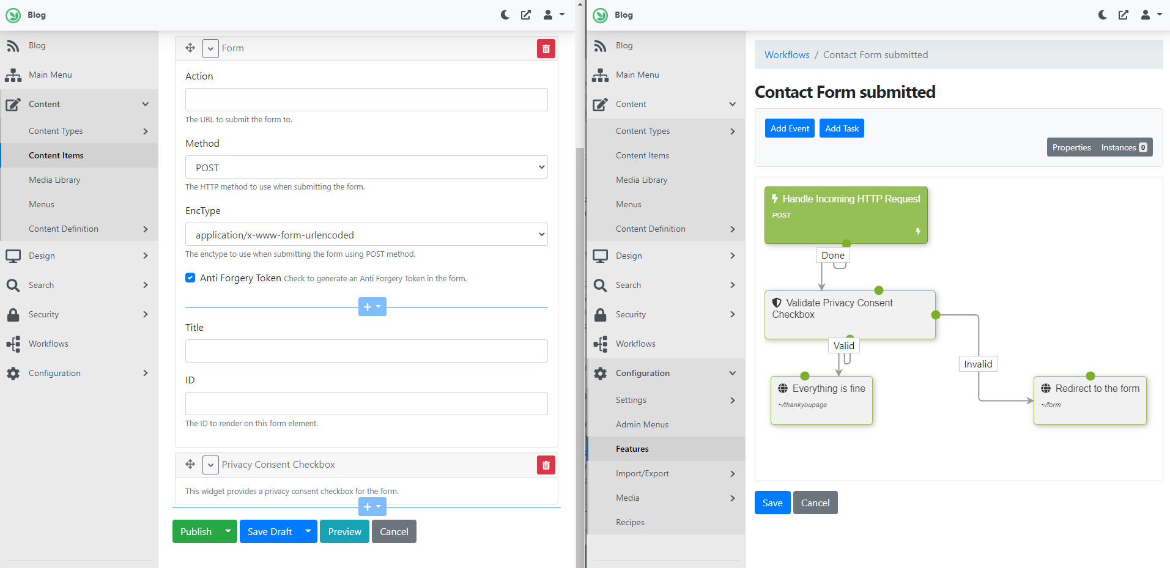
Task: Collapse Content section in right sidebar
Action: (x=665, y=104)
